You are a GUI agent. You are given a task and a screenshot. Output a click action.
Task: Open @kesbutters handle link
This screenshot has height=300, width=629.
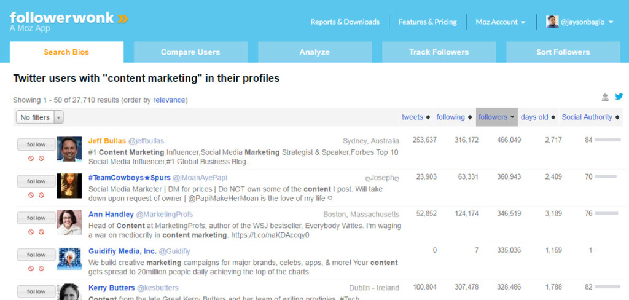pos(158,288)
